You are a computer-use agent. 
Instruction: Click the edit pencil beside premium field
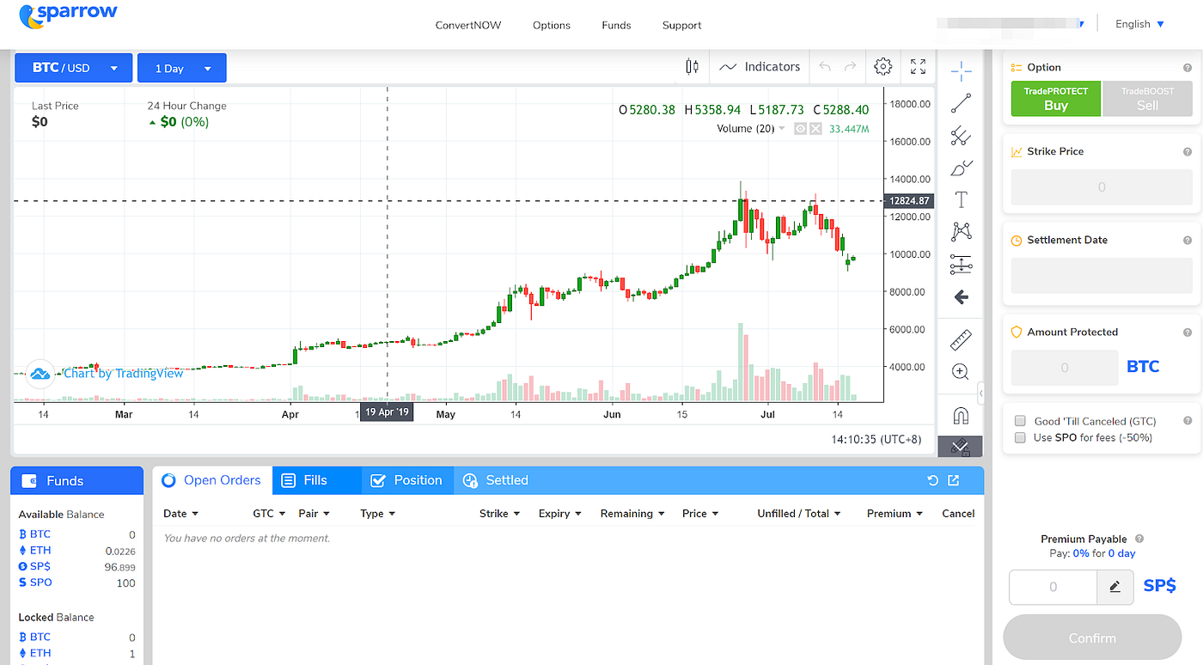click(1114, 587)
